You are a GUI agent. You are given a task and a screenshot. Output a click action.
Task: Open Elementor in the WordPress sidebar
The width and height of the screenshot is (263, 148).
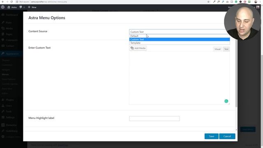[9, 125]
